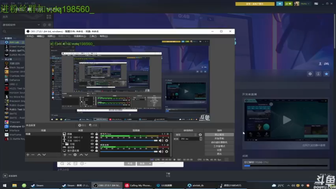Add a new source with the plus icon in OBS Sources panel

65,155
